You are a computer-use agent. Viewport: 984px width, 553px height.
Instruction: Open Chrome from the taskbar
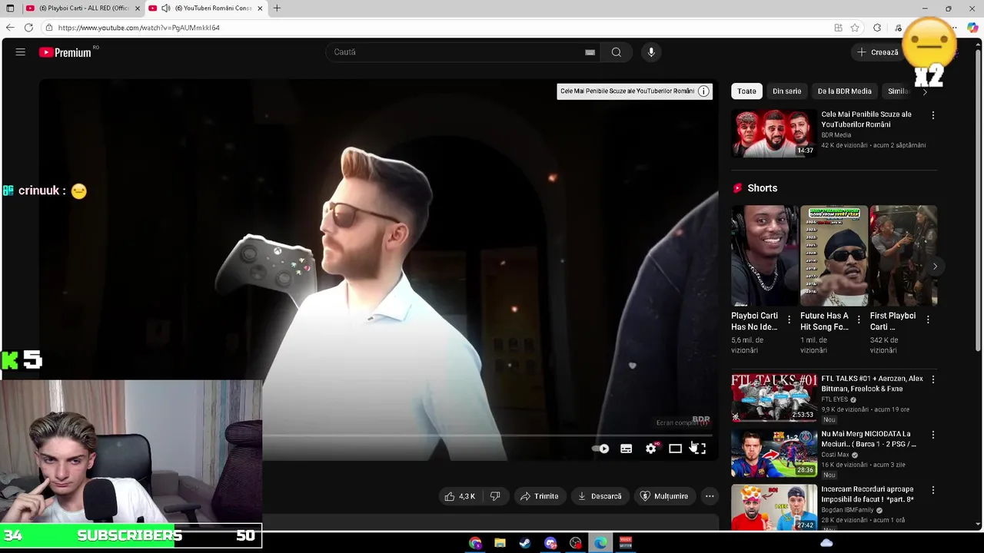pos(475,543)
